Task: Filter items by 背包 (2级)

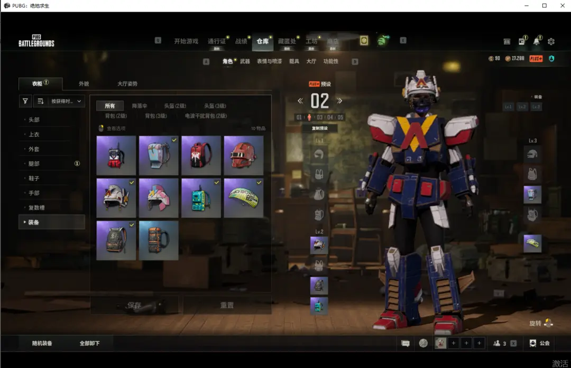Action: pyautogui.click(x=116, y=116)
